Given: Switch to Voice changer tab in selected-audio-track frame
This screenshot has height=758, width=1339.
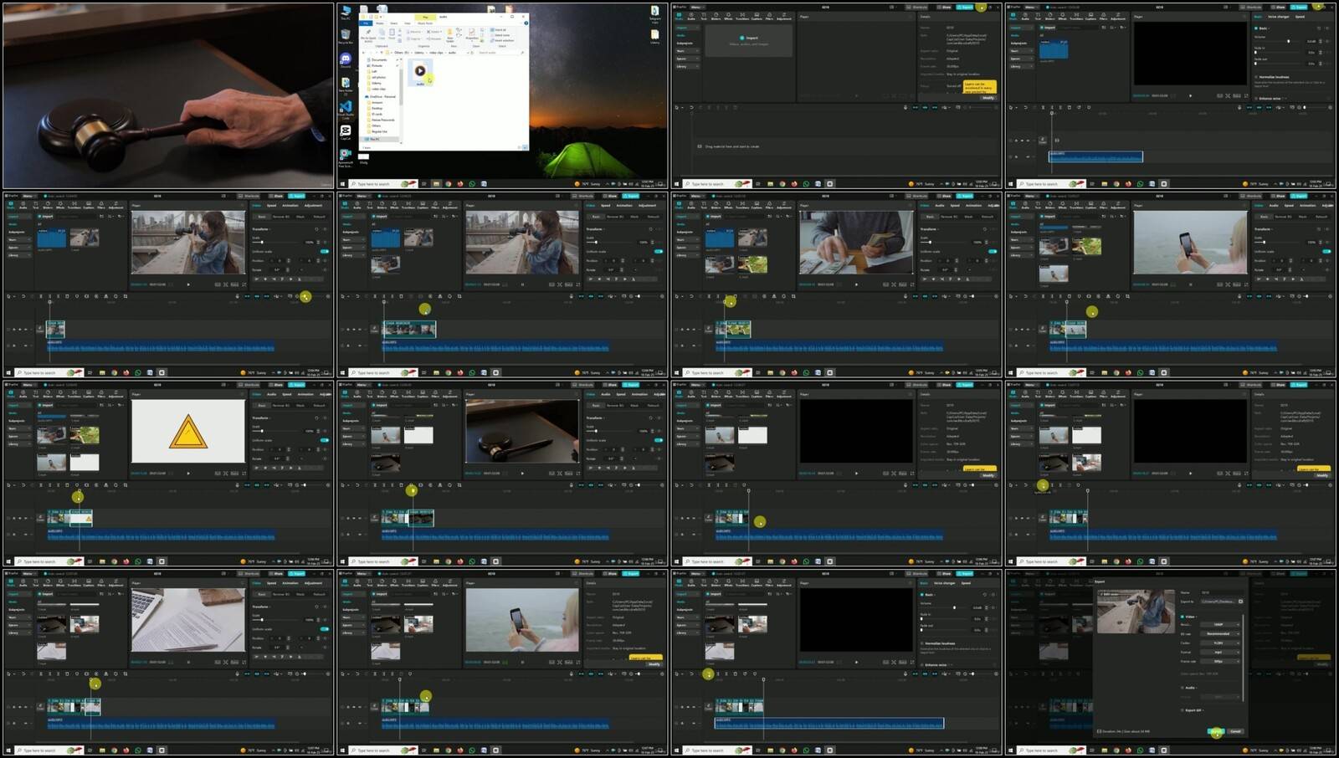Looking at the screenshot, I should pyautogui.click(x=944, y=583).
